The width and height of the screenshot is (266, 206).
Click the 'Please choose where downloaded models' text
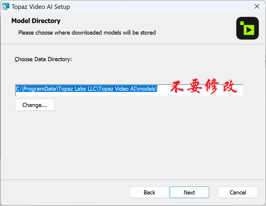87,33
